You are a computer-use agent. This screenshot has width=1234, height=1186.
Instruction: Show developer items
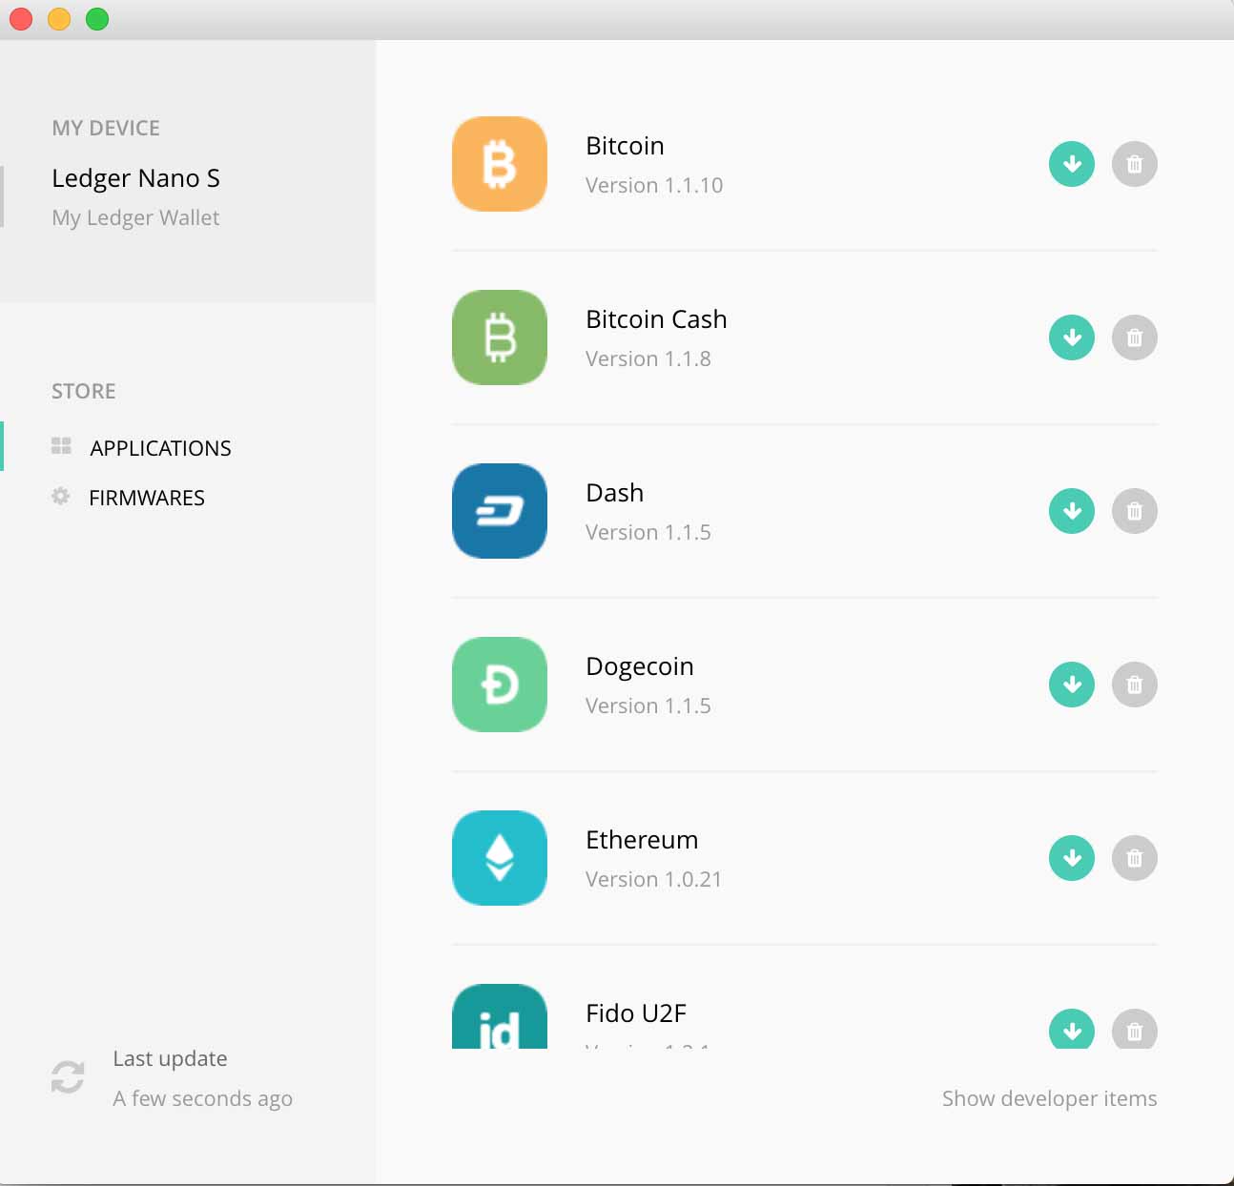click(x=1049, y=1099)
